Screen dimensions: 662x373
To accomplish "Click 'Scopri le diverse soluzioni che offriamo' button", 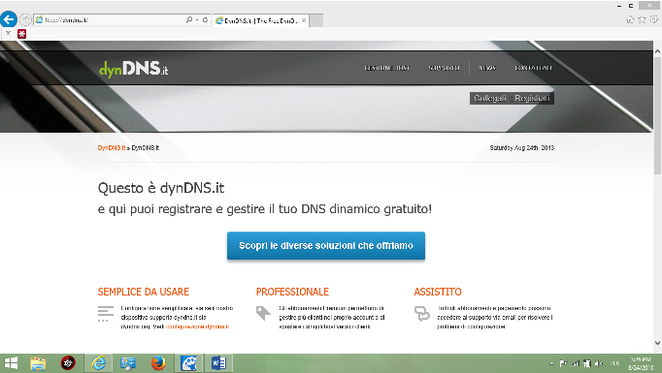I will point(326,246).
